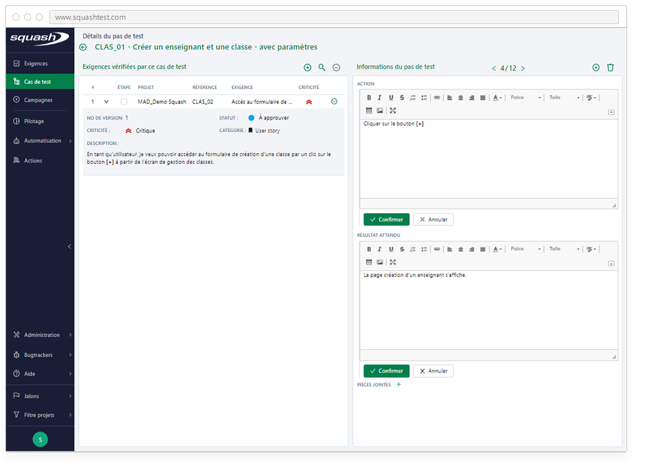Screen dimensions: 647x471
Task: Confirm the Action text edit
Action: click(386, 220)
